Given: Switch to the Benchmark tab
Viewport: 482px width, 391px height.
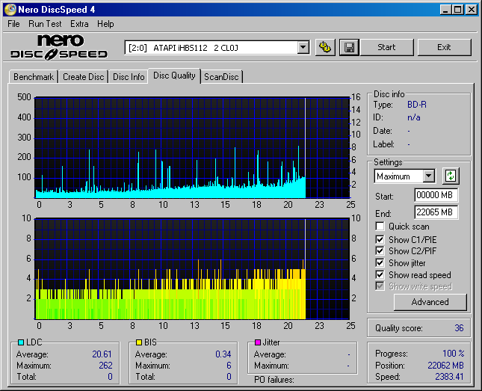Looking at the screenshot, I should coord(34,76).
